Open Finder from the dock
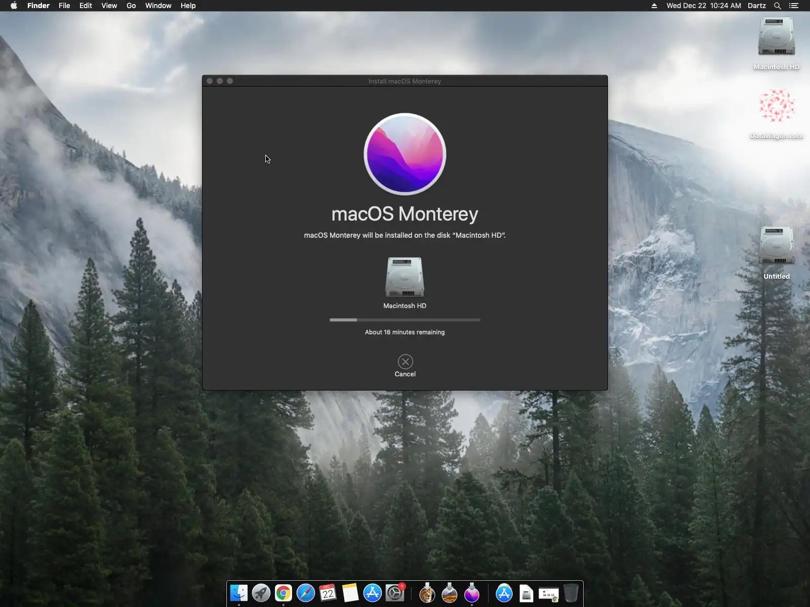This screenshot has width=810, height=607. (239, 593)
